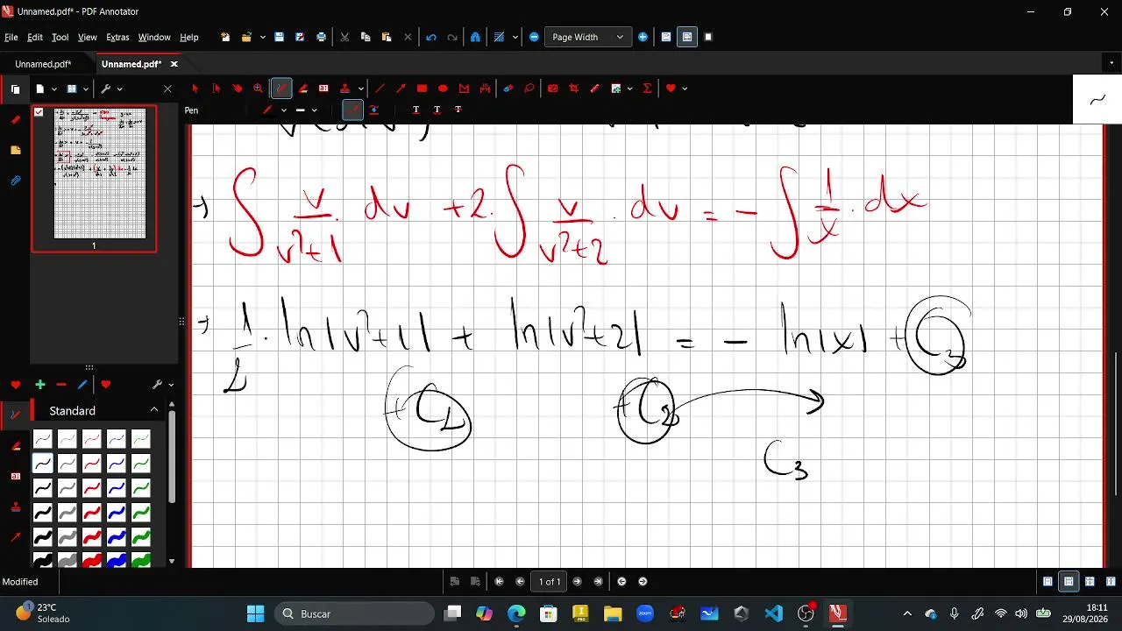Click the view back navigation arrow
This screenshot has height=631, width=1122.
tap(621, 581)
